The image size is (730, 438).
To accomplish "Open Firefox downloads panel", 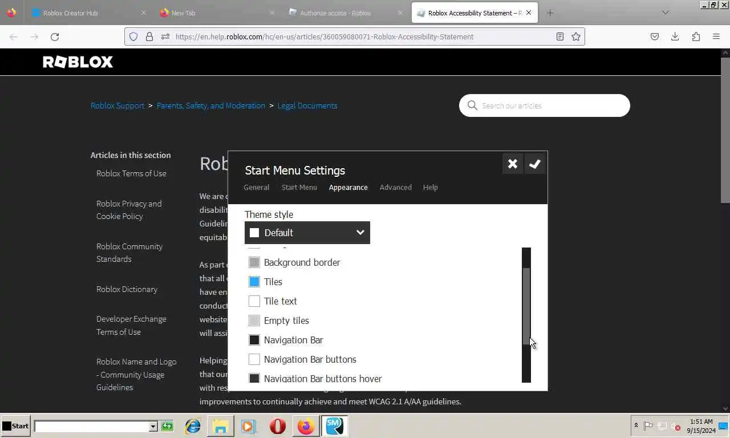I will (x=675, y=36).
